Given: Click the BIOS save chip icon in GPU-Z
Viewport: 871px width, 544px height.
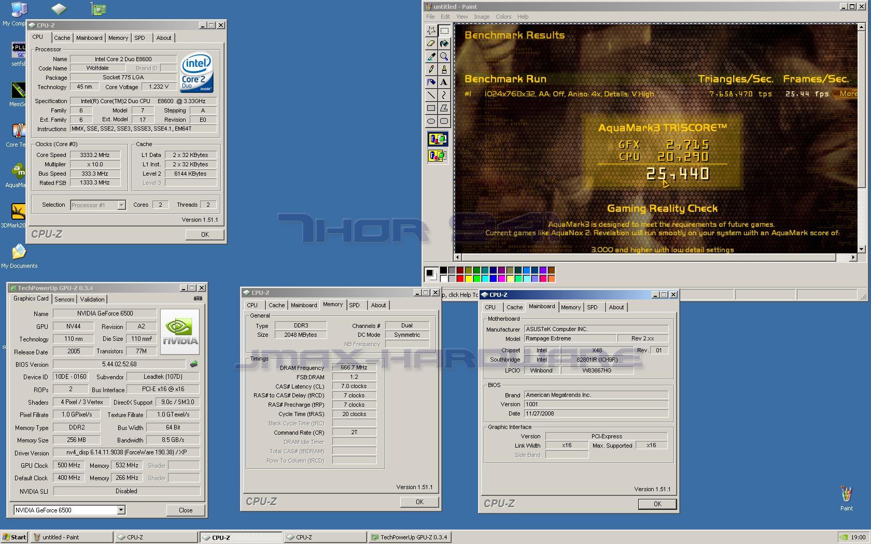Looking at the screenshot, I should (x=194, y=364).
